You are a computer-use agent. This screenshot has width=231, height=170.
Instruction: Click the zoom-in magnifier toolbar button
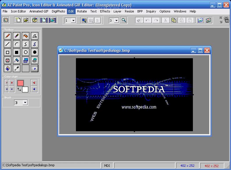(84, 20)
